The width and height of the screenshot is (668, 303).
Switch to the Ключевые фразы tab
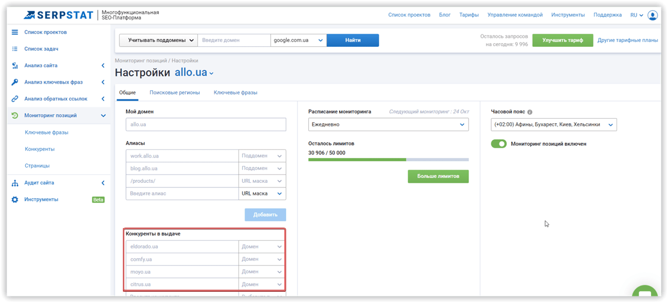(235, 93)
